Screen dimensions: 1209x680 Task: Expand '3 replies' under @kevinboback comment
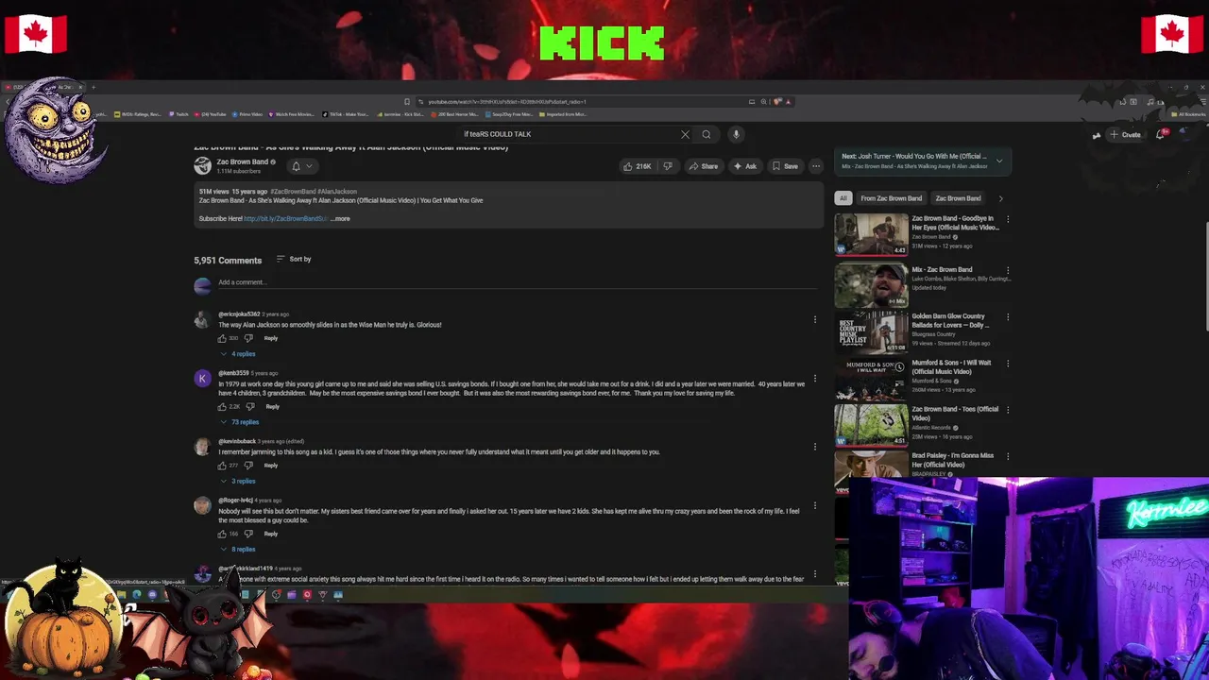[238, 481]
